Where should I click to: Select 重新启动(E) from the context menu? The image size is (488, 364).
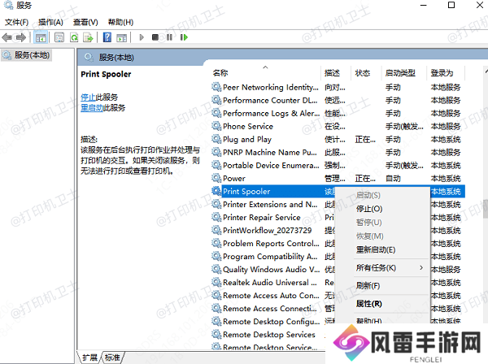375,249
